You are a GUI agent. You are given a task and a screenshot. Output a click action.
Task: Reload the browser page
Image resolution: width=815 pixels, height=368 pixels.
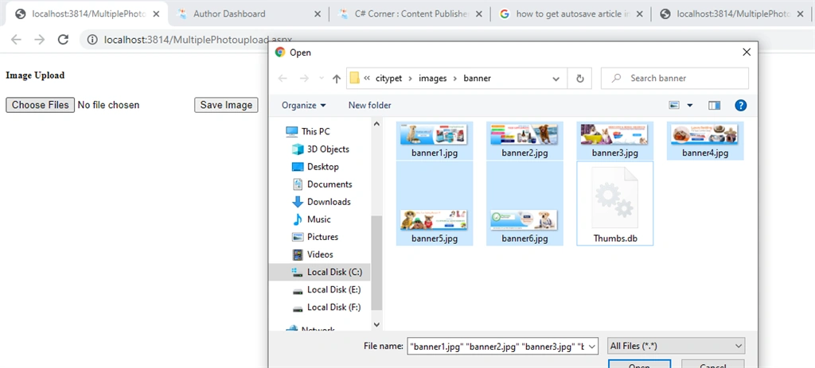click(63, 40)
